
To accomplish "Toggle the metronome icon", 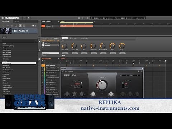I will click(x=91, y=18).
